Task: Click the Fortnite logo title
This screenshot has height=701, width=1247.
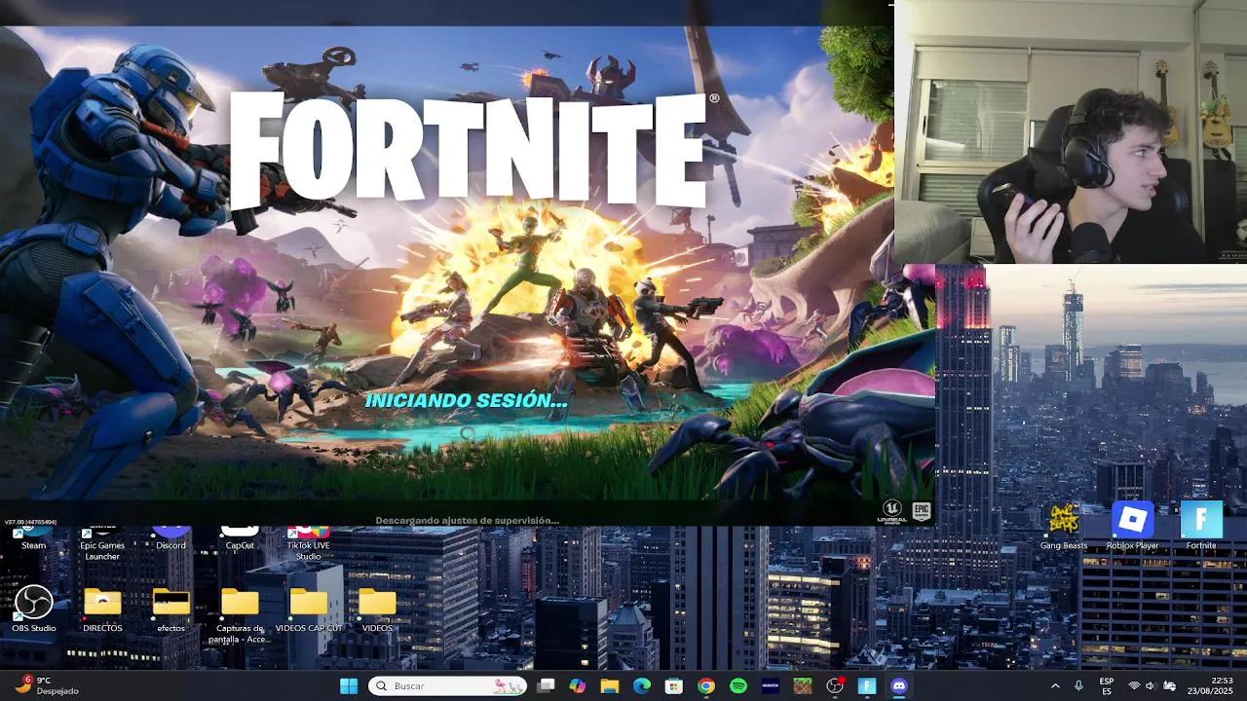Action: (473, 148)
